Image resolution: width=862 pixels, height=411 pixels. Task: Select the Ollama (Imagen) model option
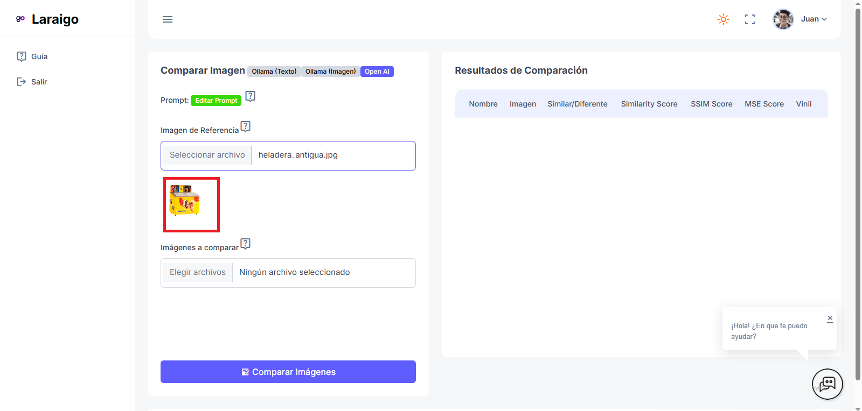(330, 72)
